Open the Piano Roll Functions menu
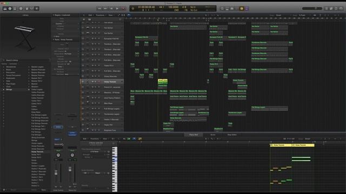Image resolution: width=346 pixels, height=194 pixels. (x=95, y=139)
